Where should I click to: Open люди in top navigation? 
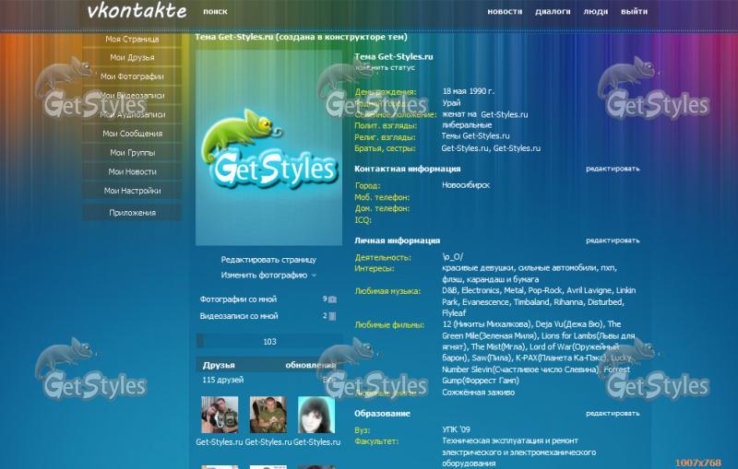coord(595,12)
